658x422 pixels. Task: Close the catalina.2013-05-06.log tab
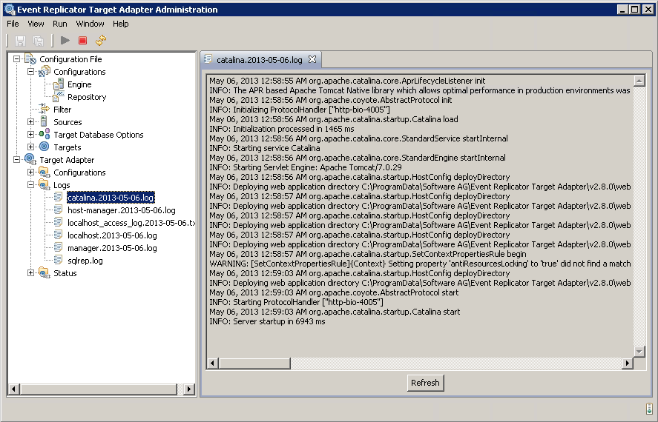pyautogui.click(x=312, y=59)
